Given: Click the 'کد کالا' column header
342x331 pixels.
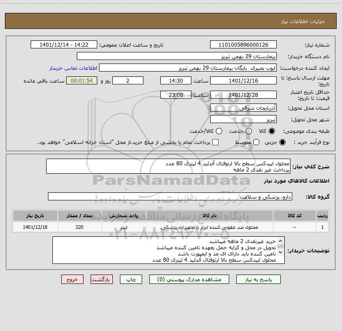Looking at the screenshot, I should [294, 215].
